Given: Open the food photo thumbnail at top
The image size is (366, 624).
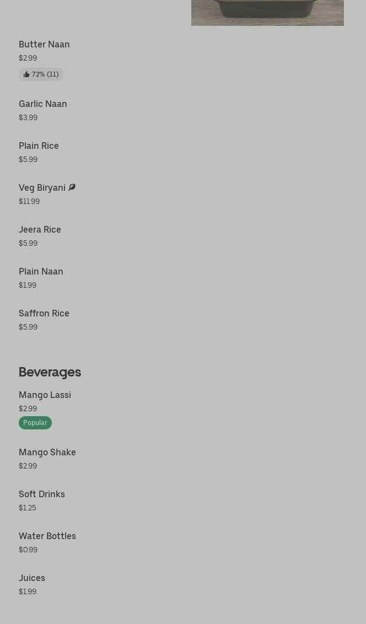Looking at the screenshot, I should pos(267,12).
